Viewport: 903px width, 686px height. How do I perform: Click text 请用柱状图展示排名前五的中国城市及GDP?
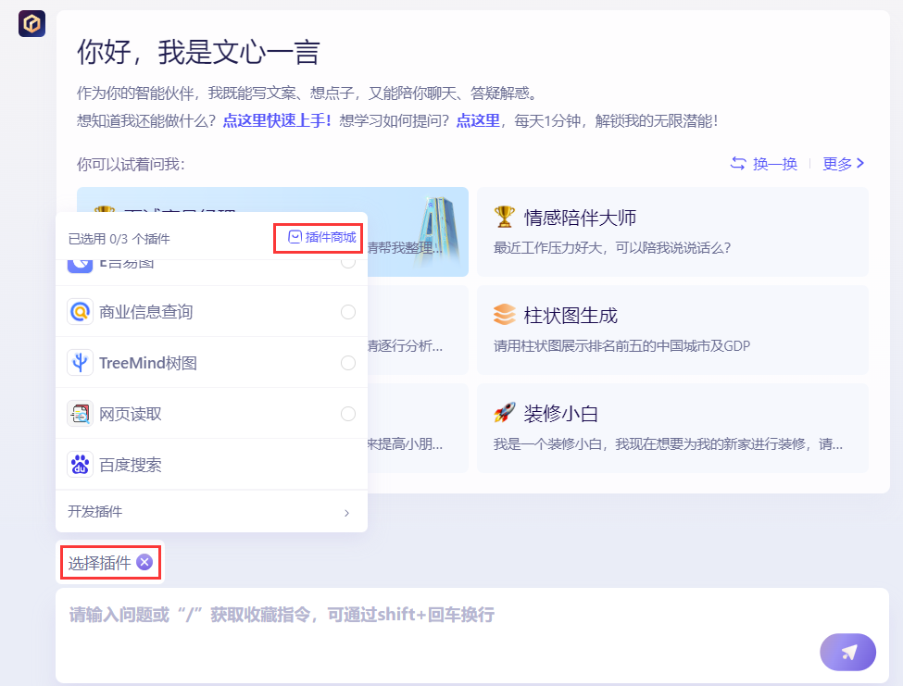pos(622,346)
